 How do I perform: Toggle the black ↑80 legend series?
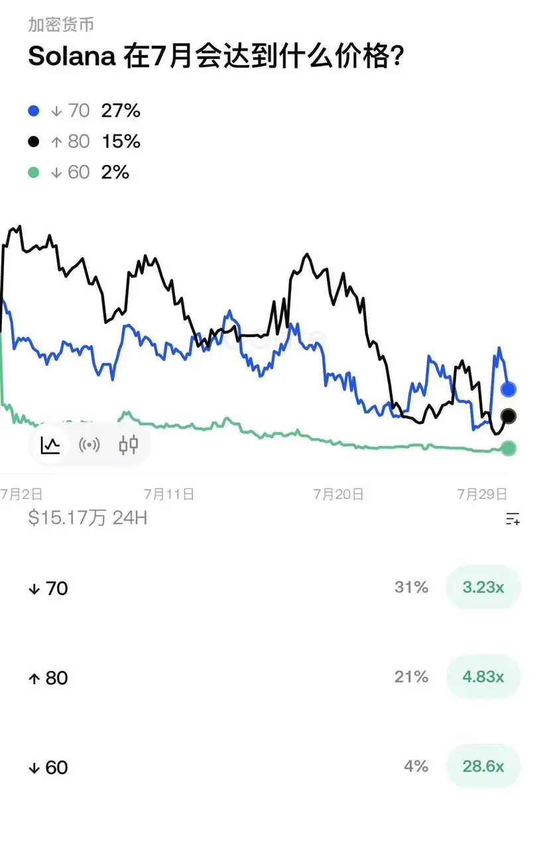(x=84, y=141)
